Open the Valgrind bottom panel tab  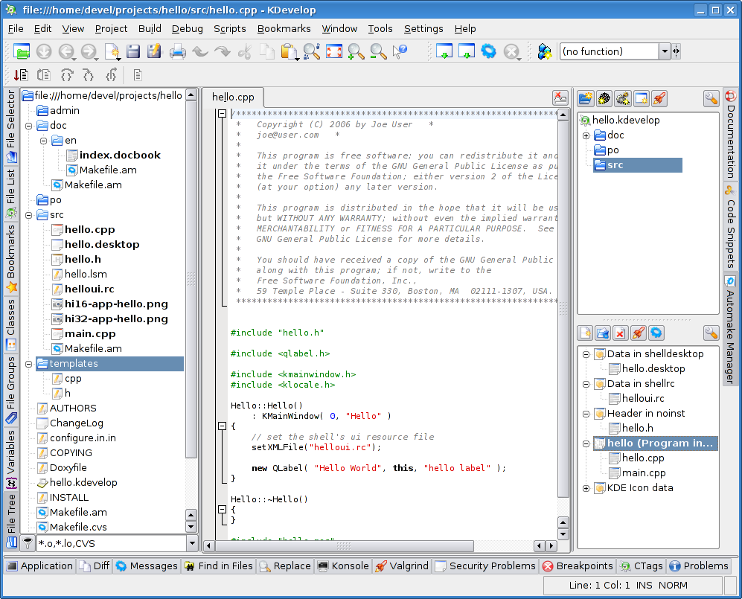tap(402, 566)
